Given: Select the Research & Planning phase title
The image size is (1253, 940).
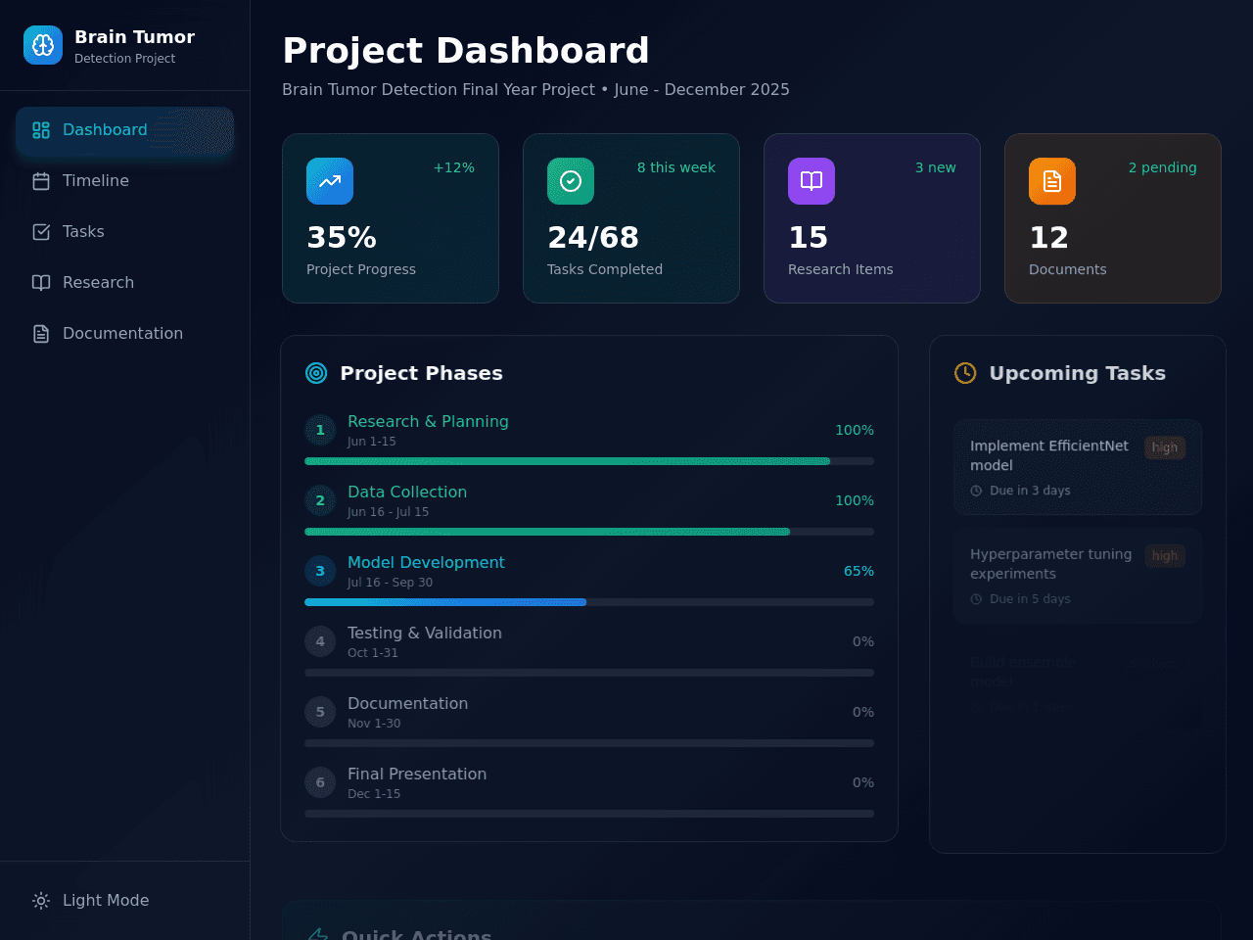Looking at the screenshot, I should coord(428,421).
